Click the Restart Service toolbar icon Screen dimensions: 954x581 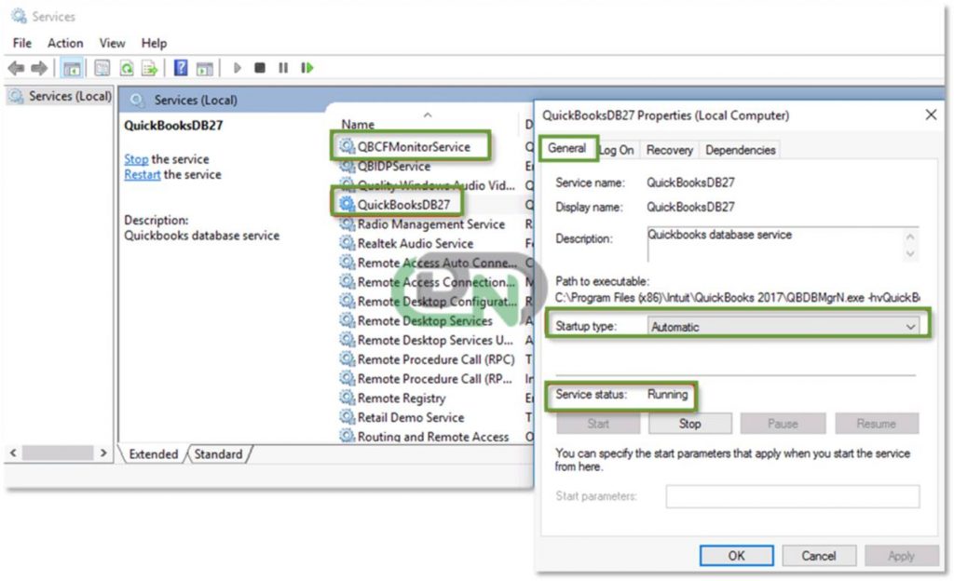(307, 68)
